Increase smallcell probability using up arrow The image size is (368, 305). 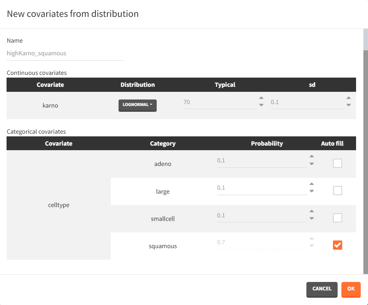311,211
